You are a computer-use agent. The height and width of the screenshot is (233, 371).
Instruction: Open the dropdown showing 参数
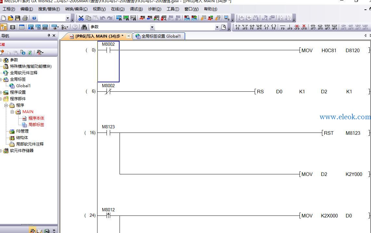click(152, 27)
